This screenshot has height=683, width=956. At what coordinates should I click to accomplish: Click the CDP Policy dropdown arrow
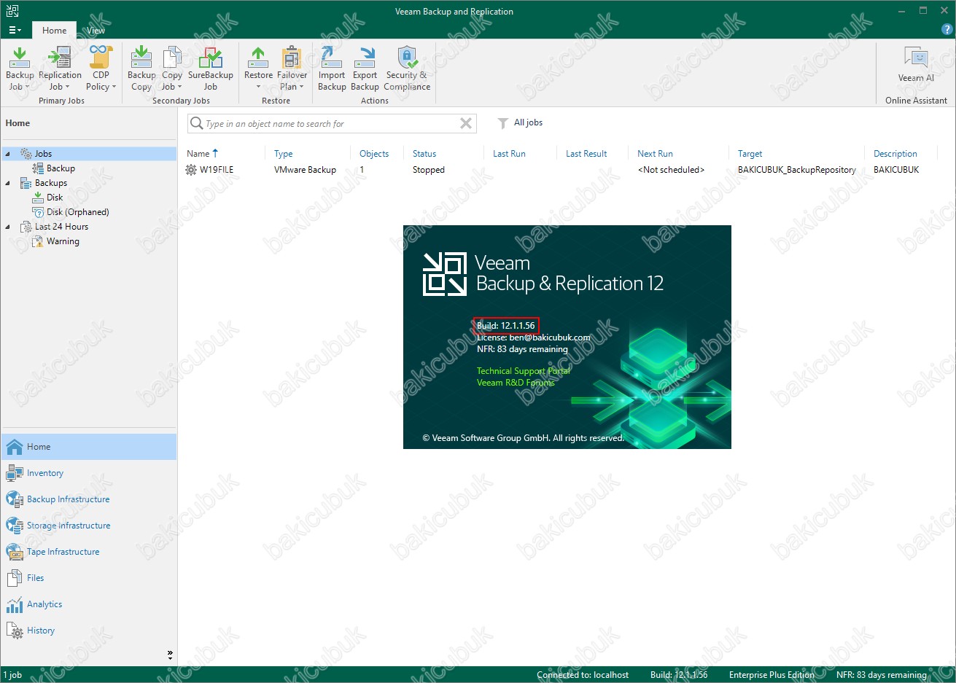pos(114,87)
